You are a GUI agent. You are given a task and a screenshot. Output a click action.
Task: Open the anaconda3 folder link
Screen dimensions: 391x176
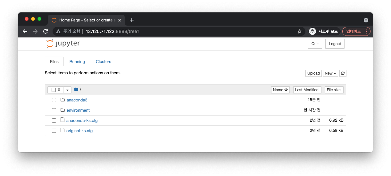pyautogui.click(x=77, y=100)
